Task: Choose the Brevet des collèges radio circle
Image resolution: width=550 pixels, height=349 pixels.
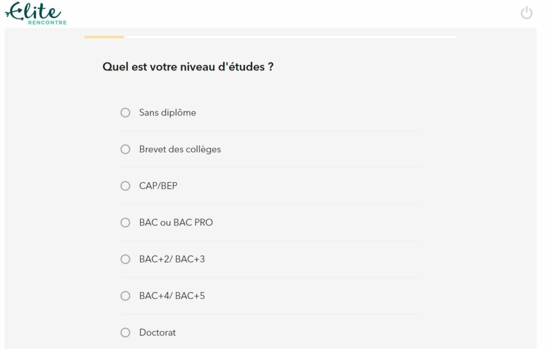Action: click(125, 149)
